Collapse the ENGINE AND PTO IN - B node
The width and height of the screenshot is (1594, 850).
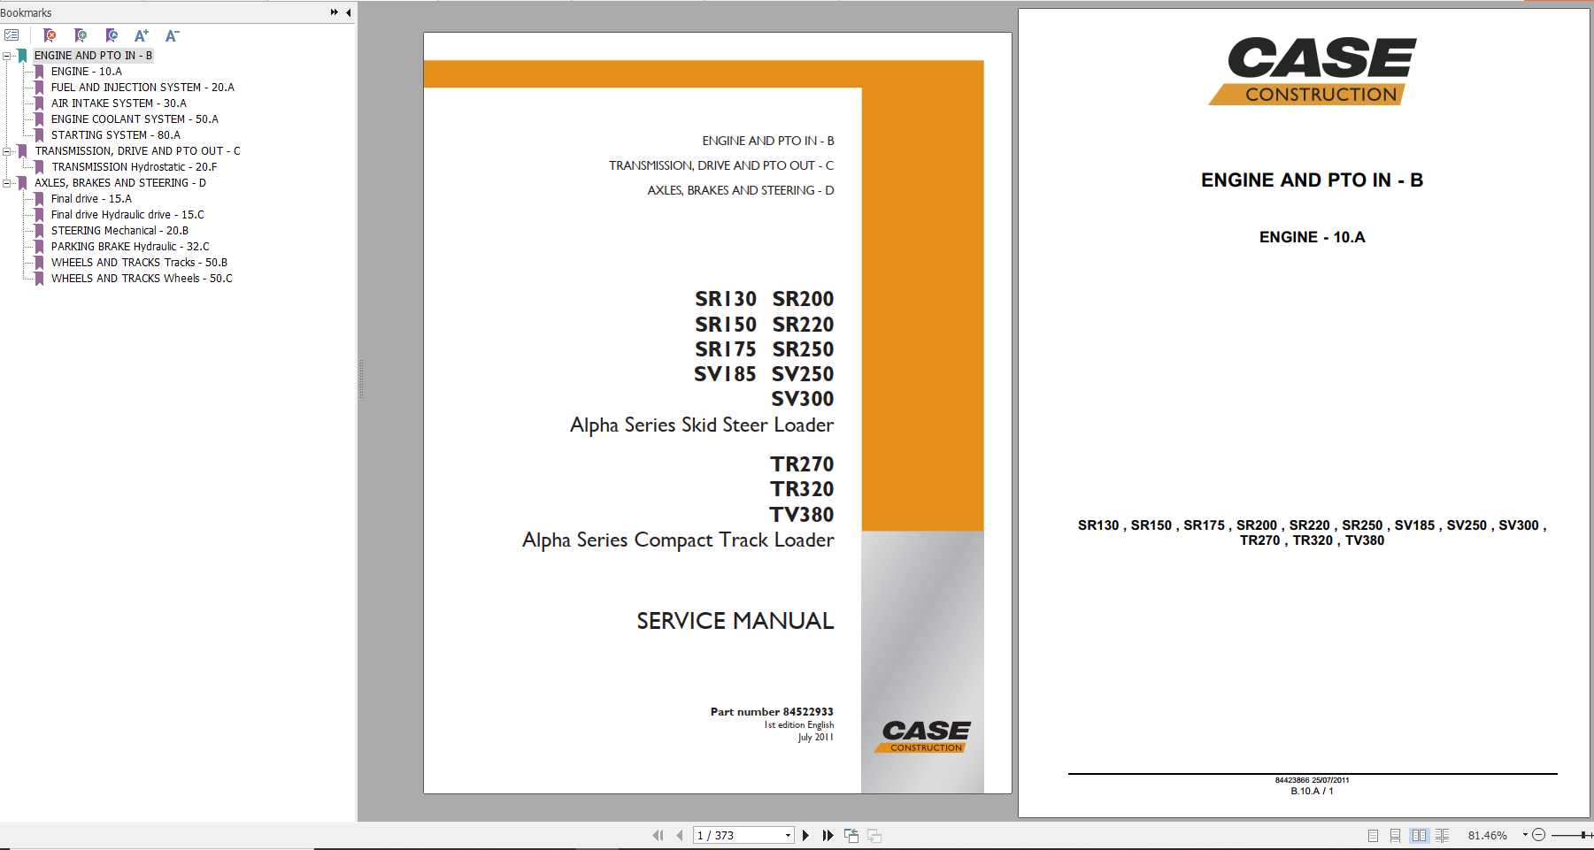7,56
